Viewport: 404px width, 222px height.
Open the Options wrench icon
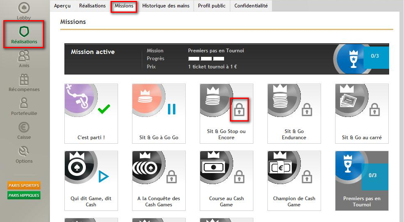point(24,151)
